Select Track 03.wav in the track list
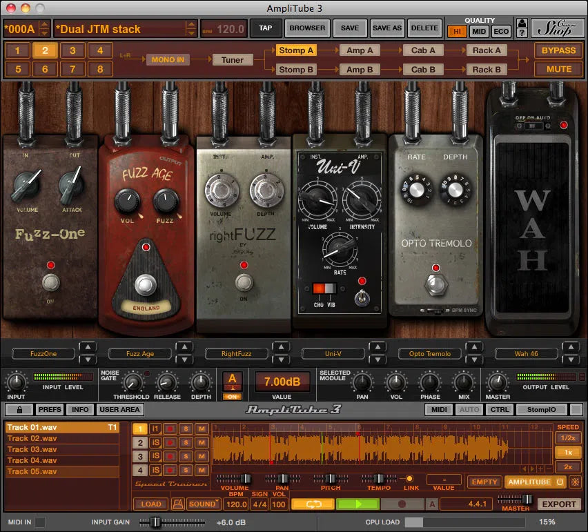The width and height of the screenshot is (588, 532). click(x=62, y=451)
